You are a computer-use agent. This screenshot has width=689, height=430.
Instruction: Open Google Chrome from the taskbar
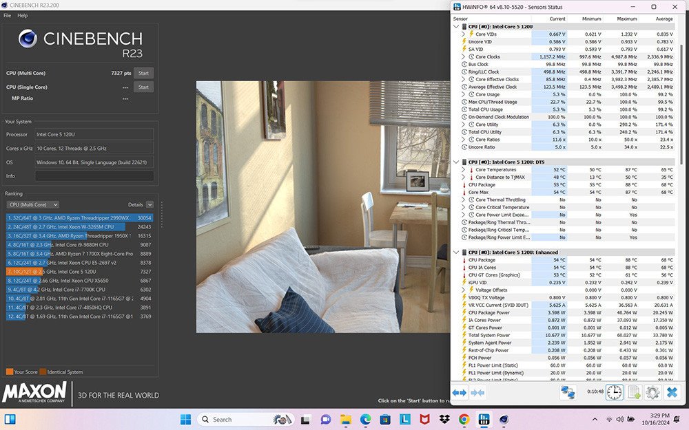[x=464, y=420]
